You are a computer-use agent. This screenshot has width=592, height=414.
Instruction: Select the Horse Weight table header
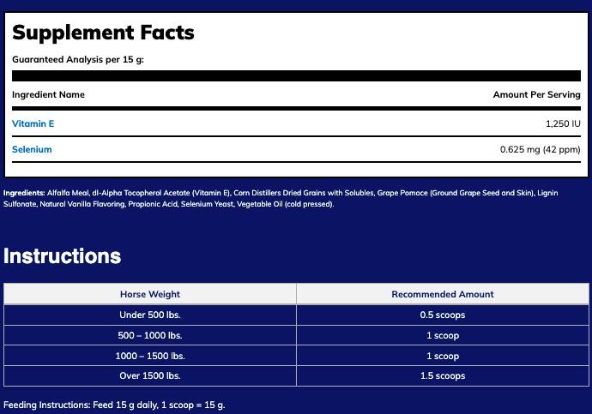[150, 294]
